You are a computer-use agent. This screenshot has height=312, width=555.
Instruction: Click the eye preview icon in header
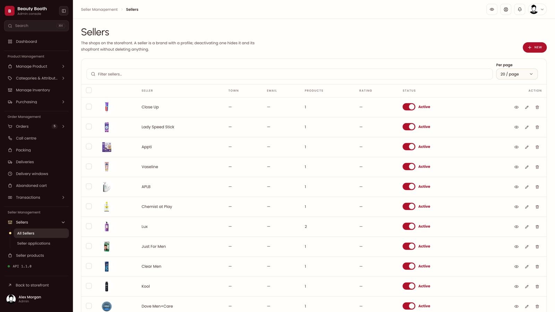(x=492, y=9)
